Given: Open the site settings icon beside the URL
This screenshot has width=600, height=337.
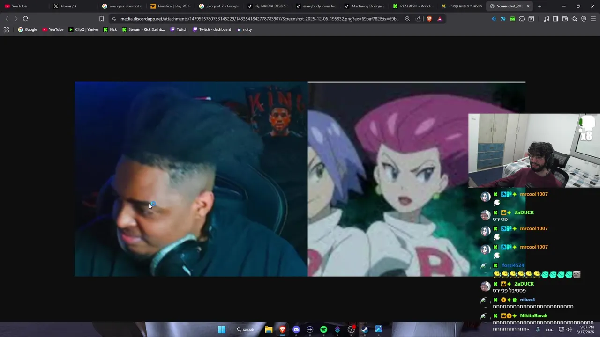Looking at the screenshot, I should (113, 19).
